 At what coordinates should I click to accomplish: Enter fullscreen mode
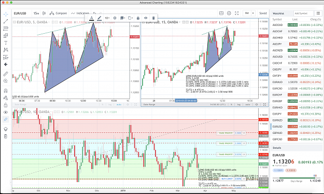[237, 13]
